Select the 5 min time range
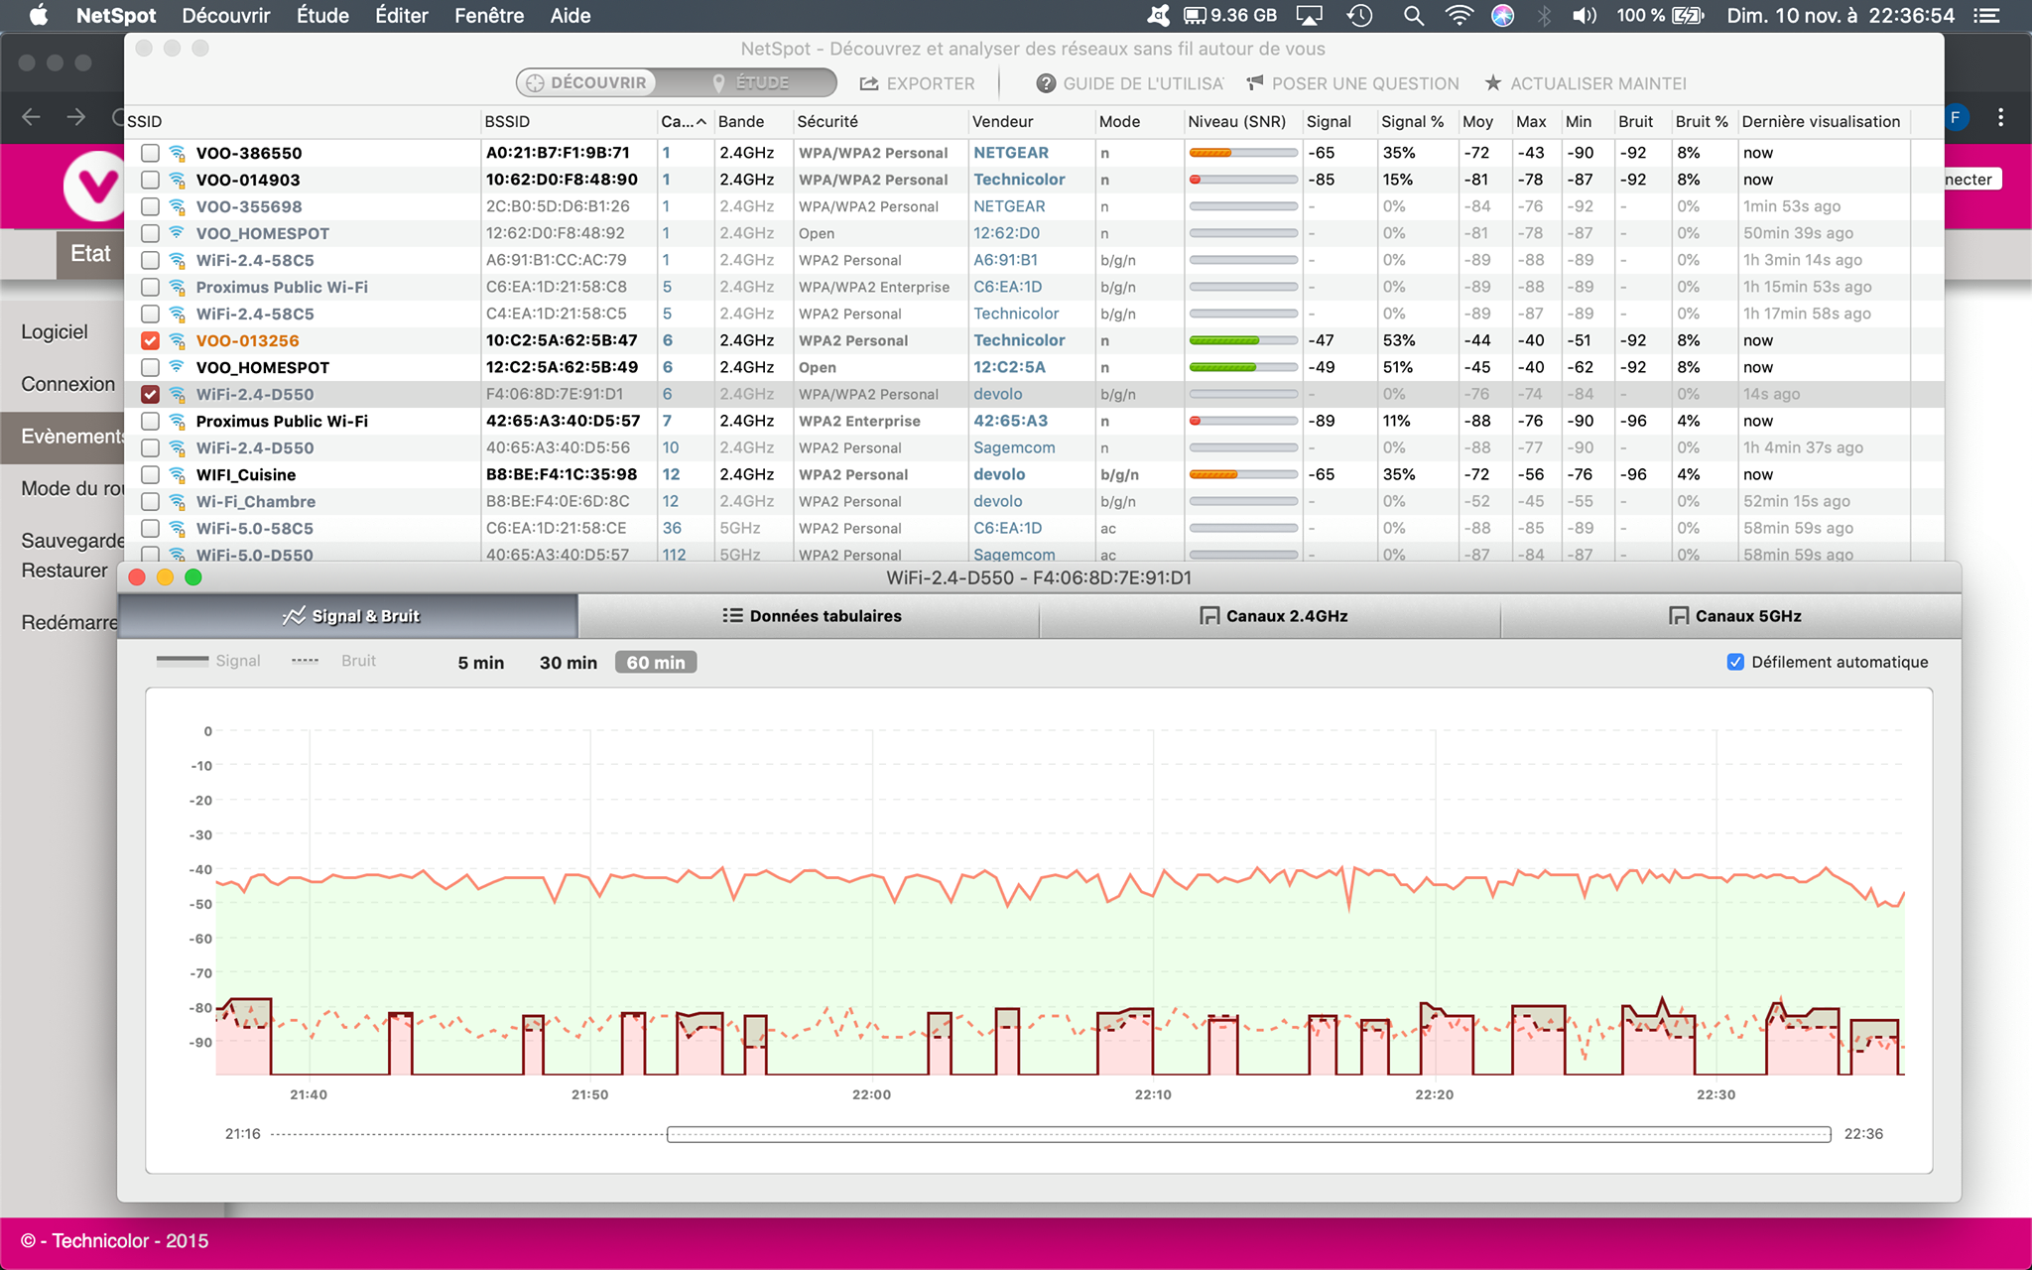 click(480, 662)
